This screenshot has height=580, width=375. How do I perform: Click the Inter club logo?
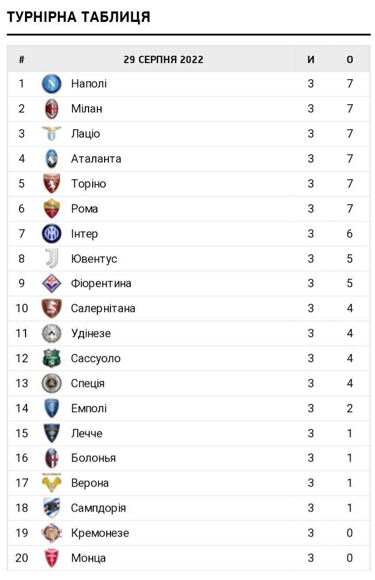coord(52,233)
